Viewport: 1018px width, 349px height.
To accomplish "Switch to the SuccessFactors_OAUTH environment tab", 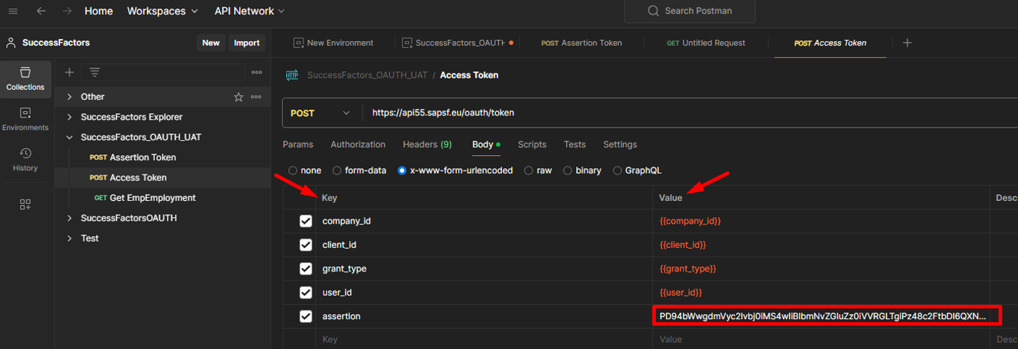I will point(457,43).
